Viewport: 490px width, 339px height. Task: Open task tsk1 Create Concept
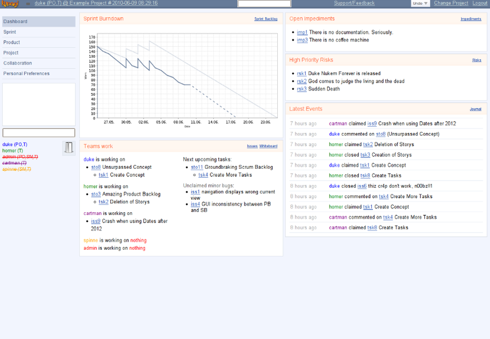tap(103, 174)
